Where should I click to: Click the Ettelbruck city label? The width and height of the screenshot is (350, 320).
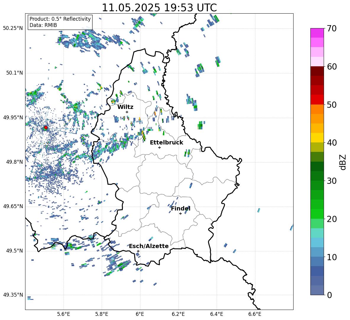click(166, 143)
